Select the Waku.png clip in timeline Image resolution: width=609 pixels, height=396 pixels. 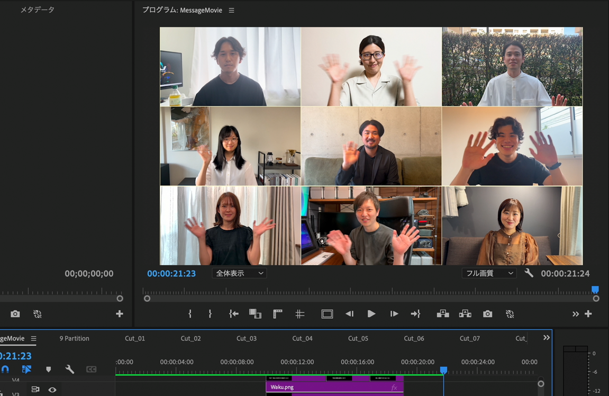point(335,387)
